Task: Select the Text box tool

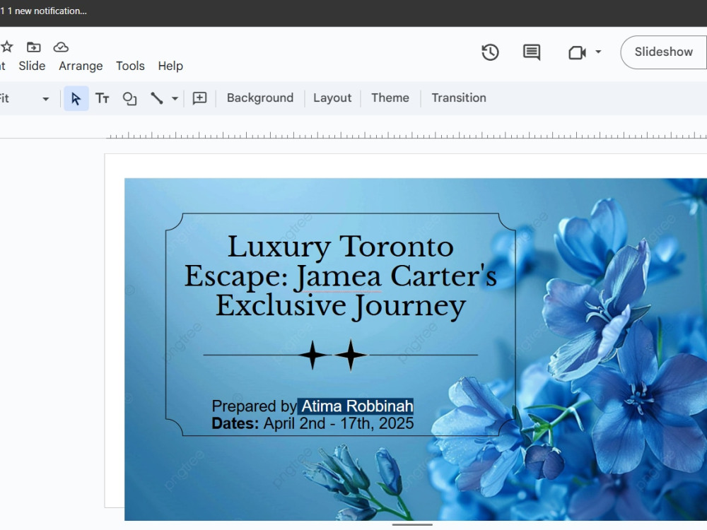Action: (x=103, y=98)
